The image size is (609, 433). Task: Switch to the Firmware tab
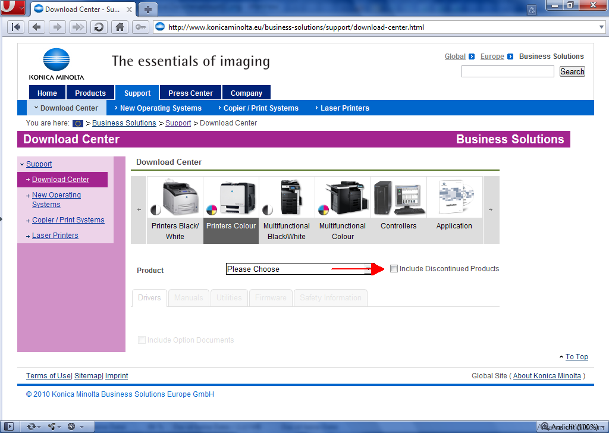coord(271,298)
